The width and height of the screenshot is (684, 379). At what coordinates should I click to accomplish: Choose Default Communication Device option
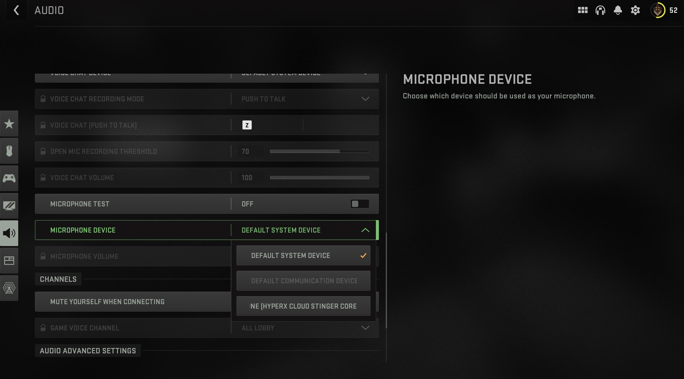303,281
